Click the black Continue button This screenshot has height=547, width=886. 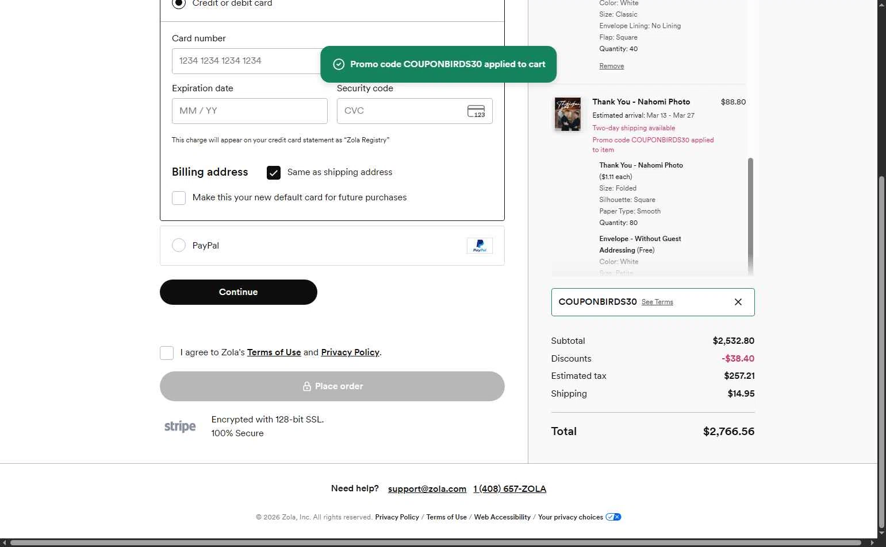tap(239, 292)
